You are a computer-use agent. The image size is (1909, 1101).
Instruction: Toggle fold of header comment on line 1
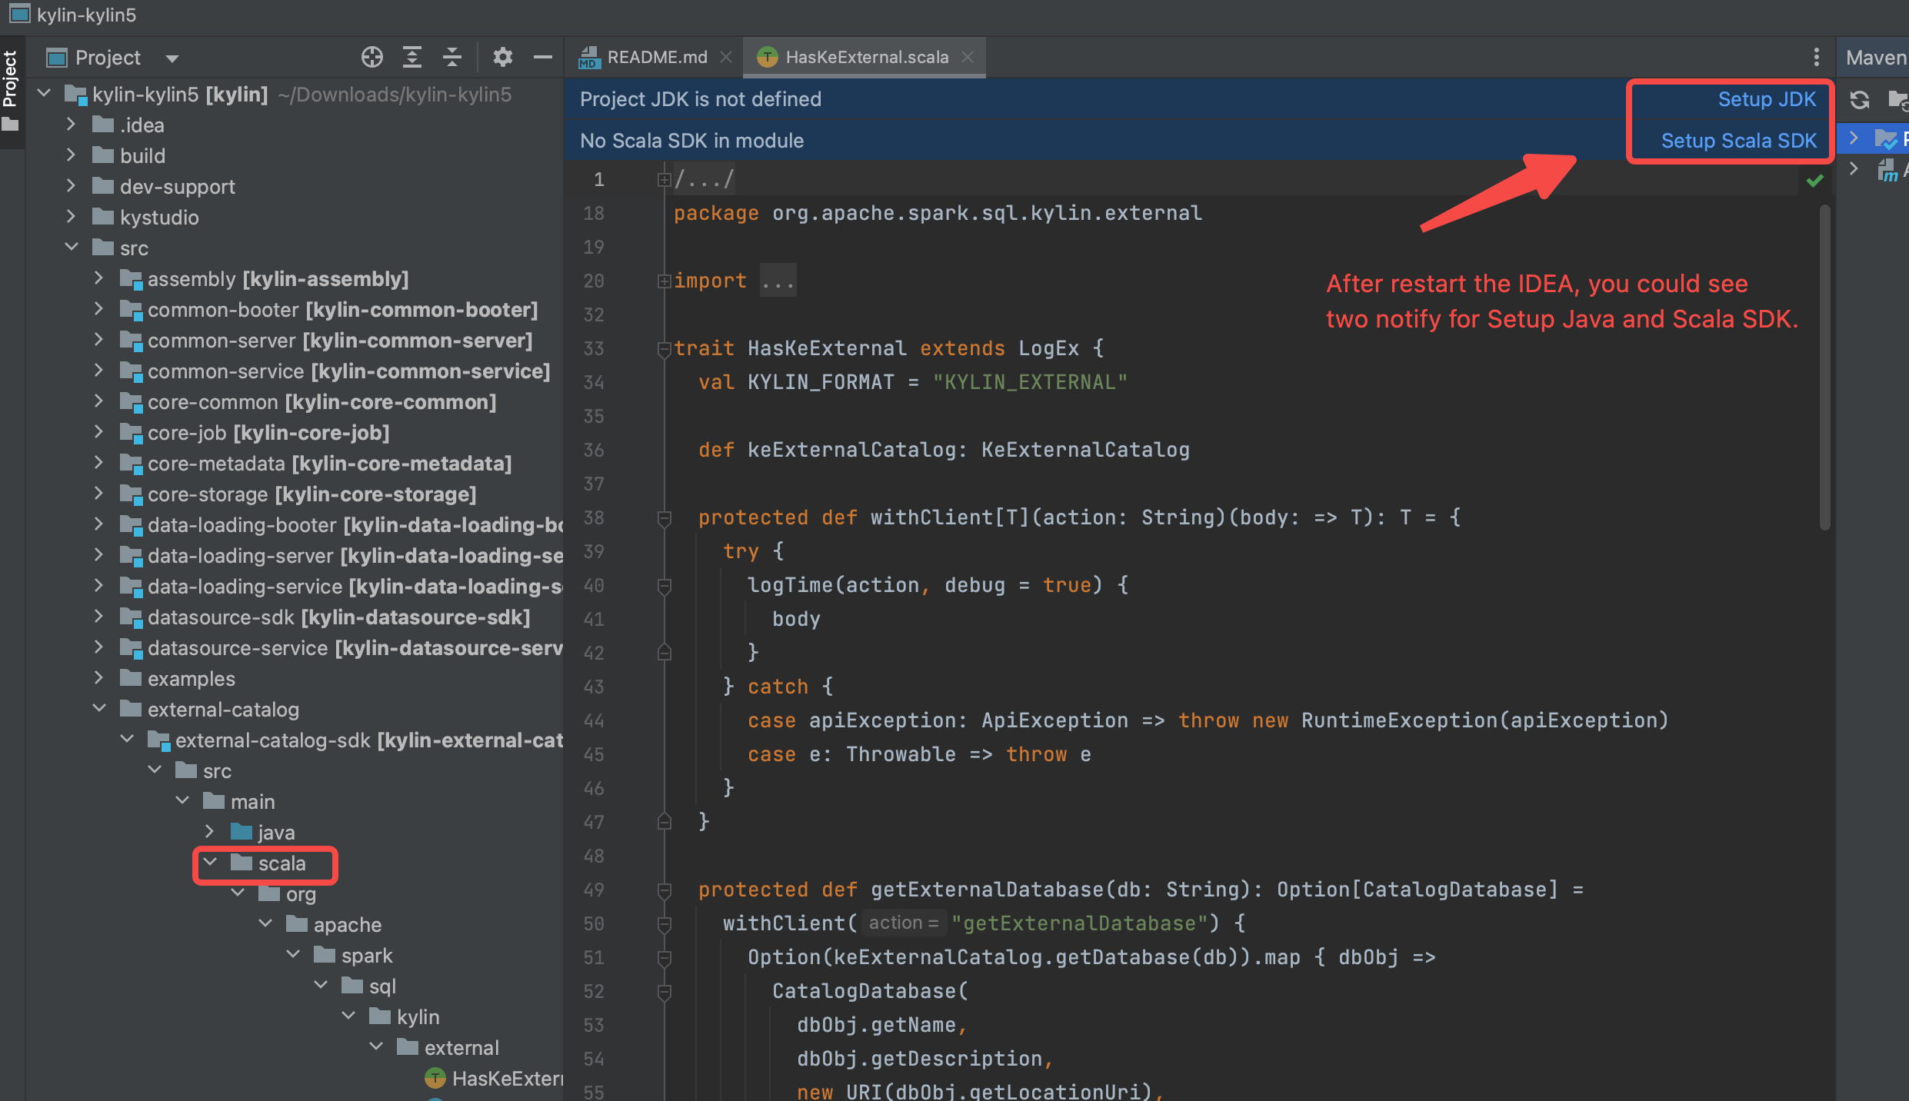tap(663, 180)
